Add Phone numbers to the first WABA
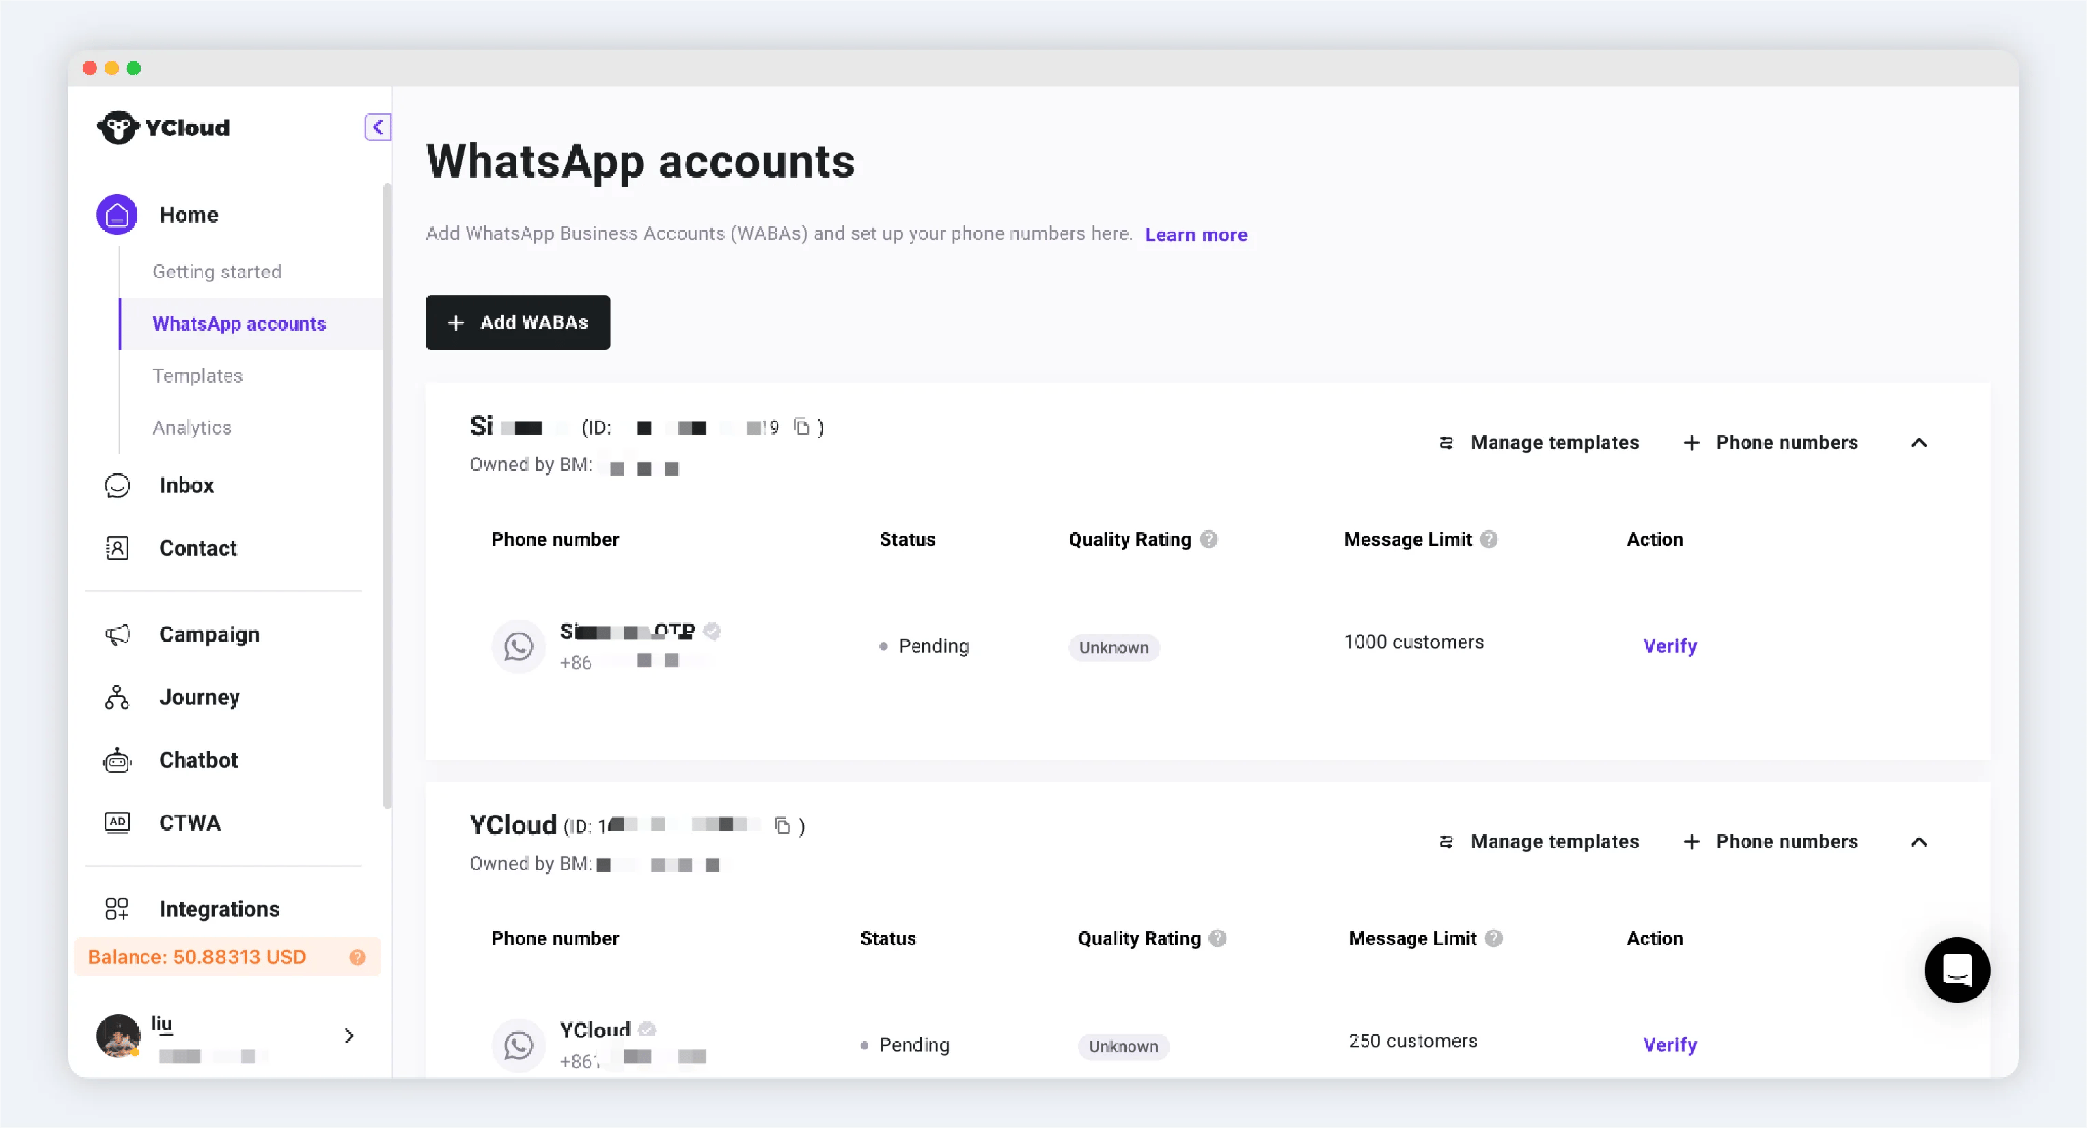2087x1128 pixels. point(1771,443)
